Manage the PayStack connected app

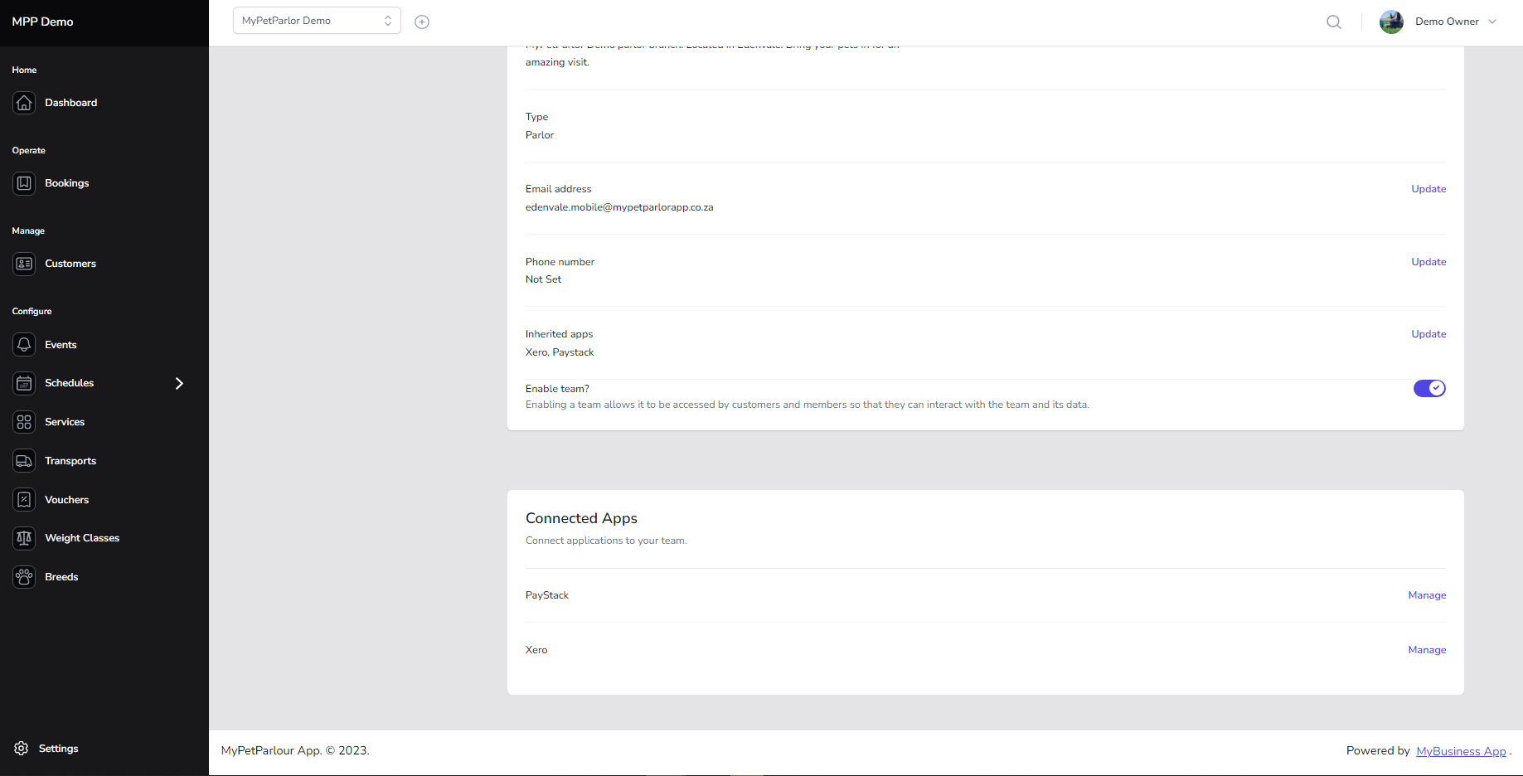coord(1427,594)
